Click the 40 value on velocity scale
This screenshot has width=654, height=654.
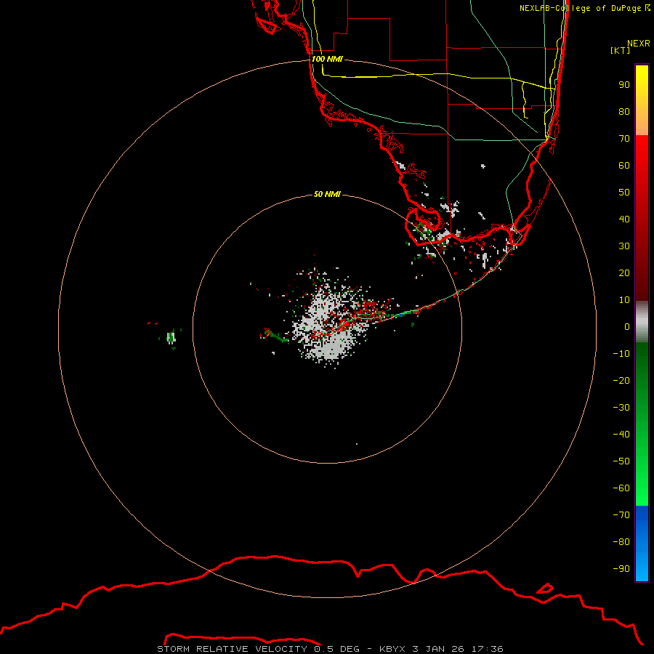point(624,219)
